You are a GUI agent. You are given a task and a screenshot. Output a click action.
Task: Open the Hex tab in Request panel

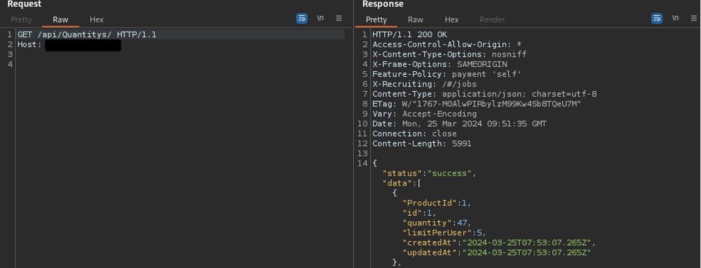pos(97,20)
